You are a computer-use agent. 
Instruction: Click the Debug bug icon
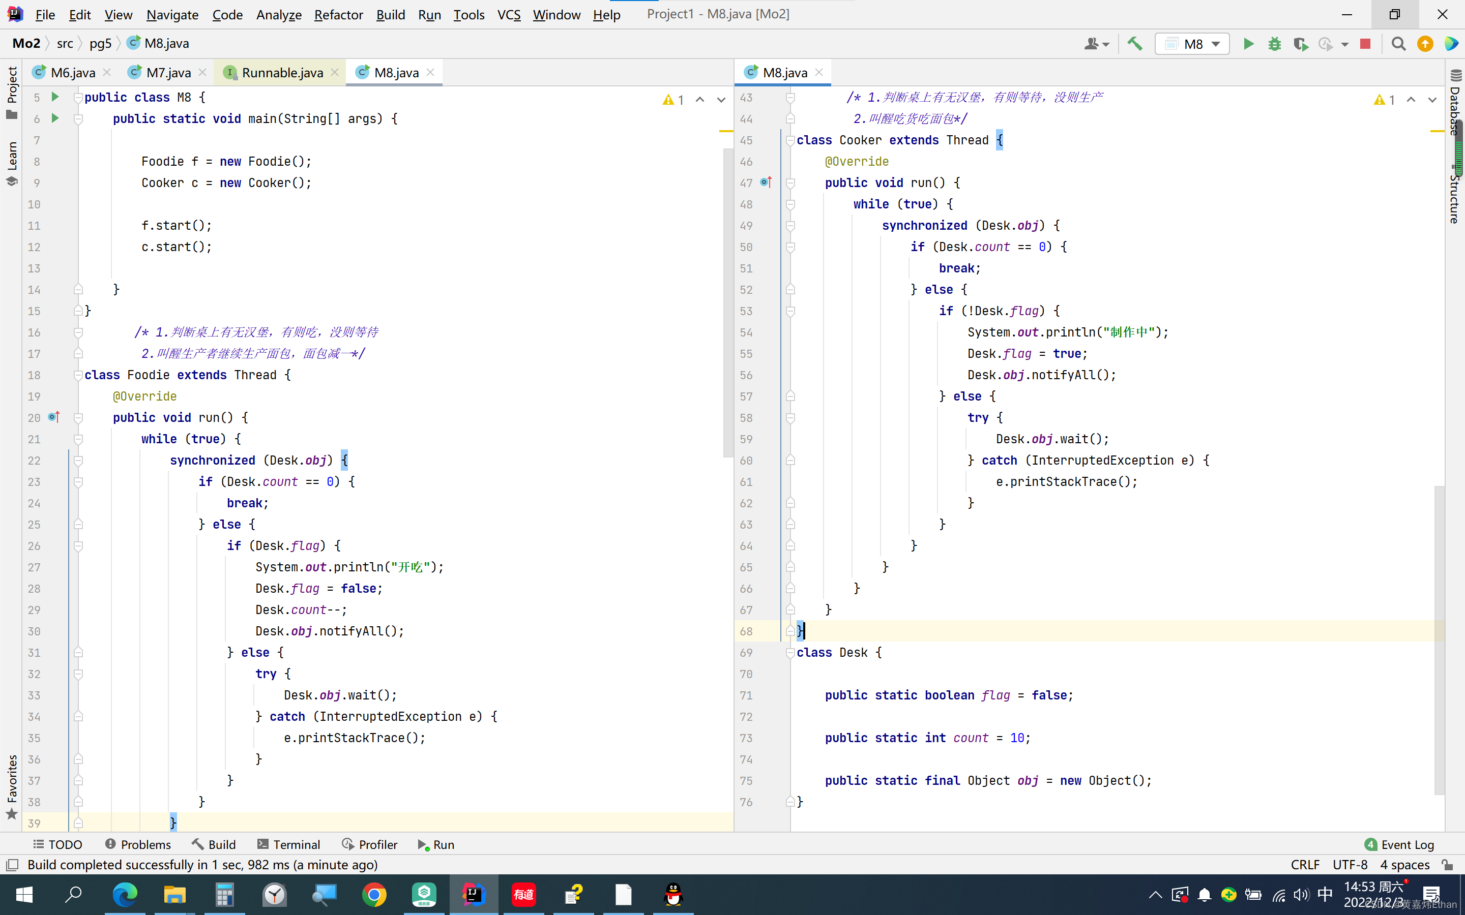click(x=1274, y=44)
